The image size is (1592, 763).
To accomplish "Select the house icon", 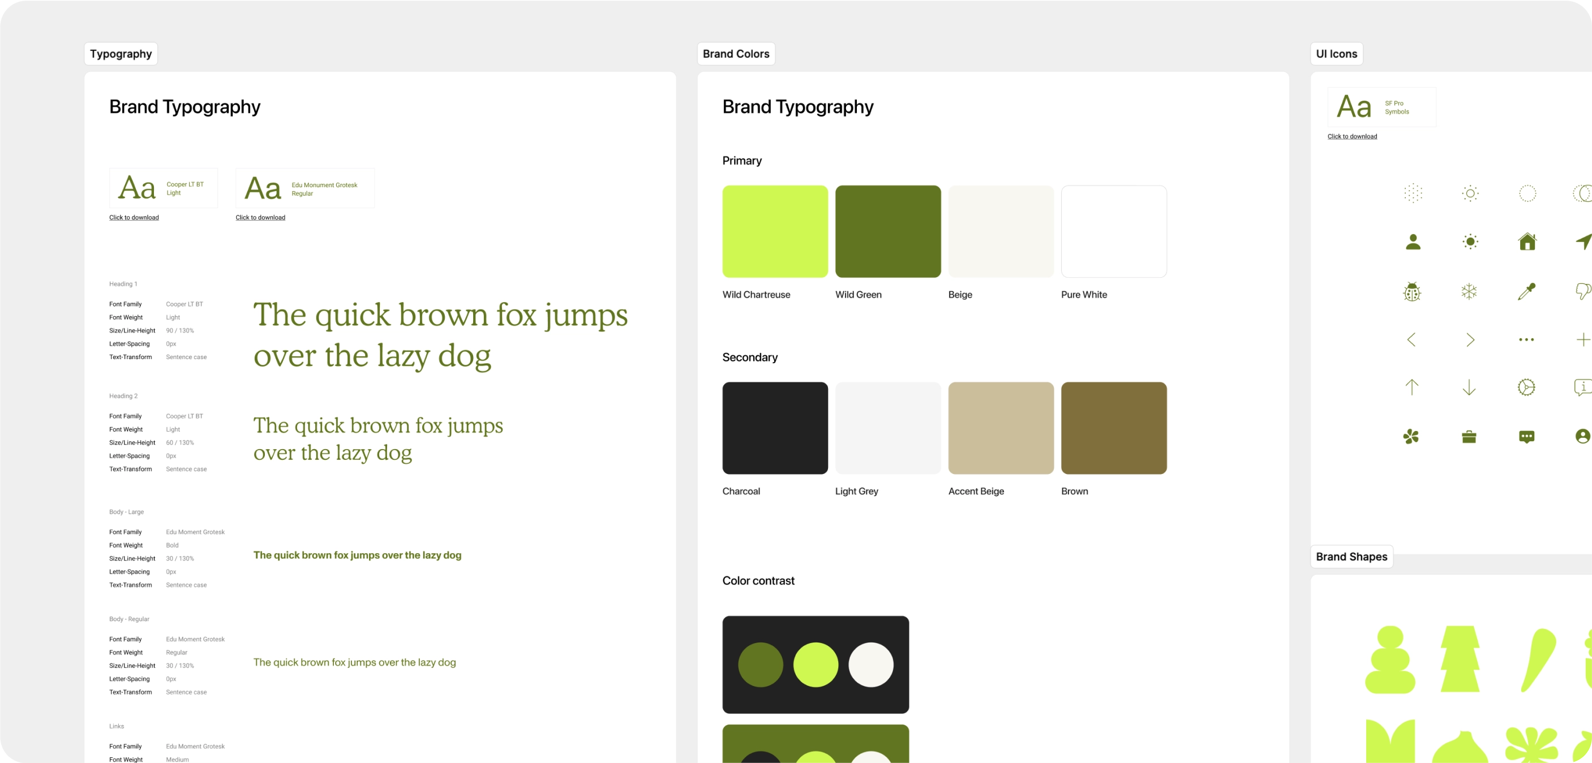I will [1527, 241].
